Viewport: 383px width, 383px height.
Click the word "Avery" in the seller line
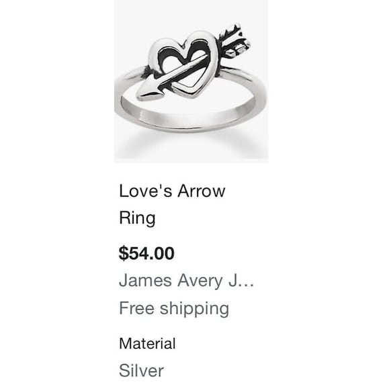click(x=200, y=281)
